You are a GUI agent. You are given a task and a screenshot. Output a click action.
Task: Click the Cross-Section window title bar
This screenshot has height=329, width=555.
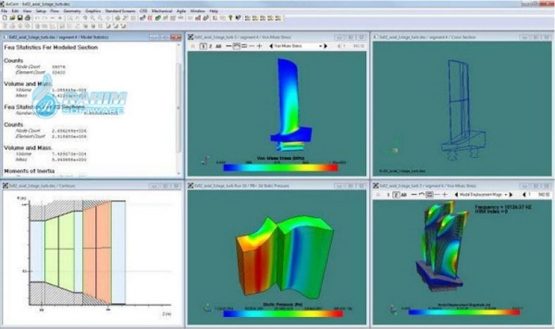click(462, 37)
